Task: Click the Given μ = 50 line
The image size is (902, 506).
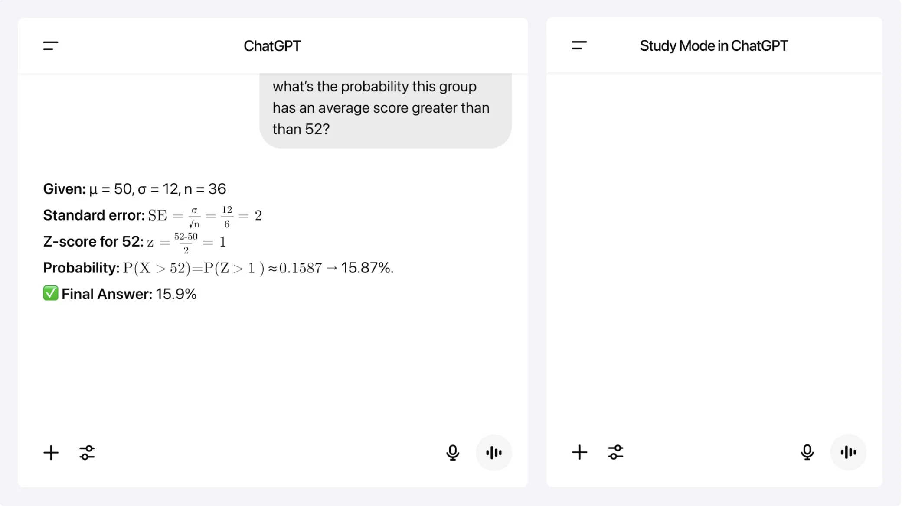Action: click(134, 189)
